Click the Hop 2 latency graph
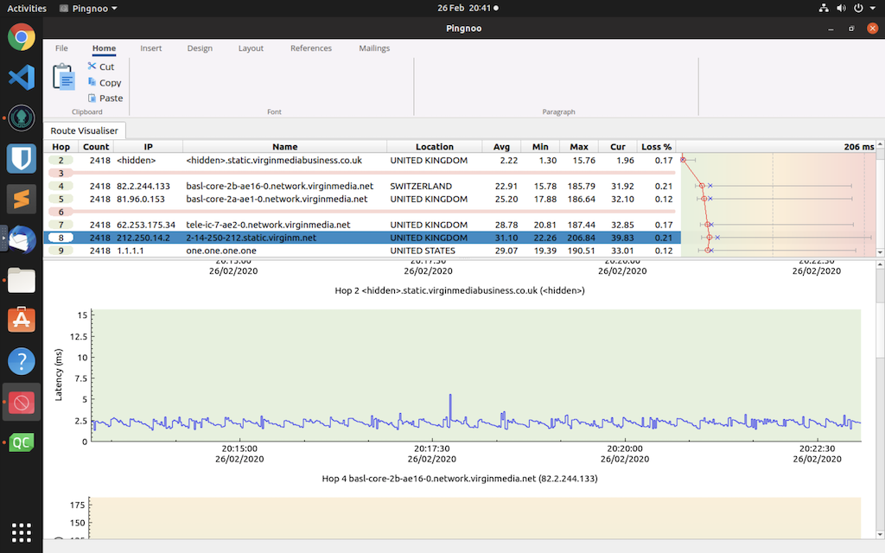Viewport: 885px width, 553px height. [476, 375]
